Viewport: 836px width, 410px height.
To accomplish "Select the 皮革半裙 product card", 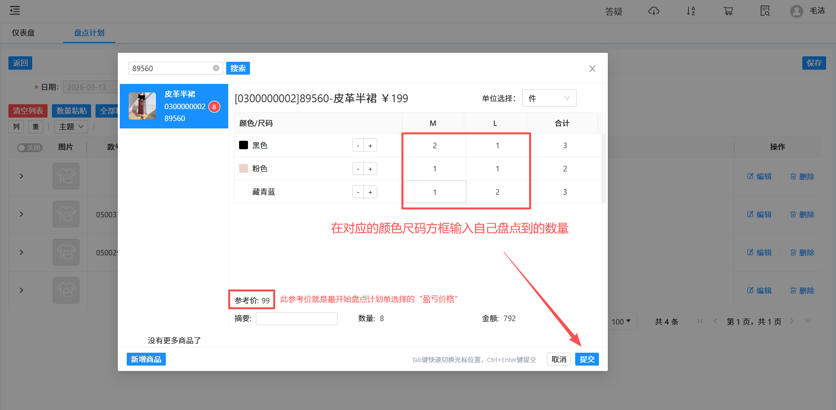I will click(174, 106).
